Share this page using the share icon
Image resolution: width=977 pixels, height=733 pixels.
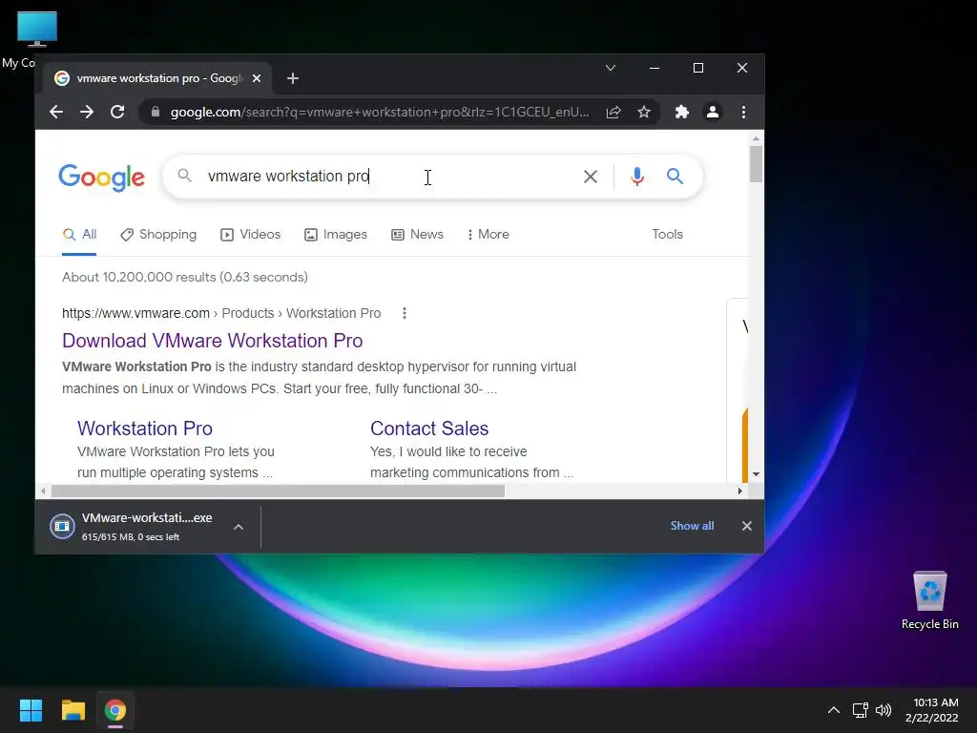[613, 113]
